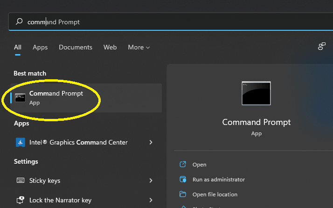Open Sticky keys settings result

pos(85,180)
